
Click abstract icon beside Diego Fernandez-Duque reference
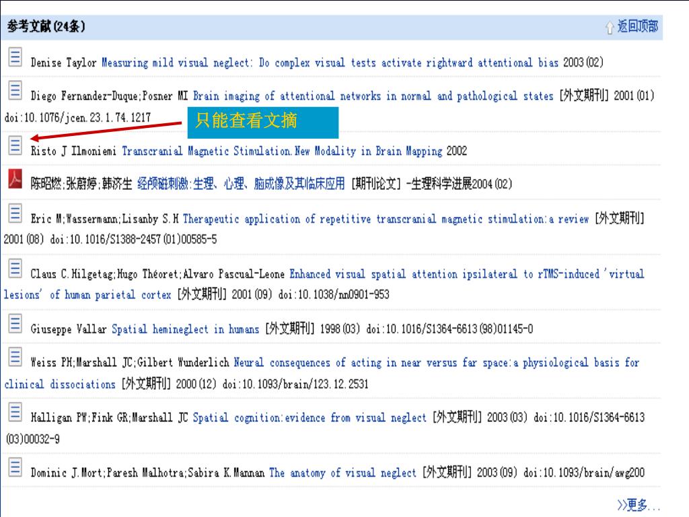tap(15, 90)
